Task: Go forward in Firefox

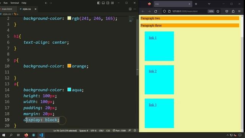Action: pos(149,11)
